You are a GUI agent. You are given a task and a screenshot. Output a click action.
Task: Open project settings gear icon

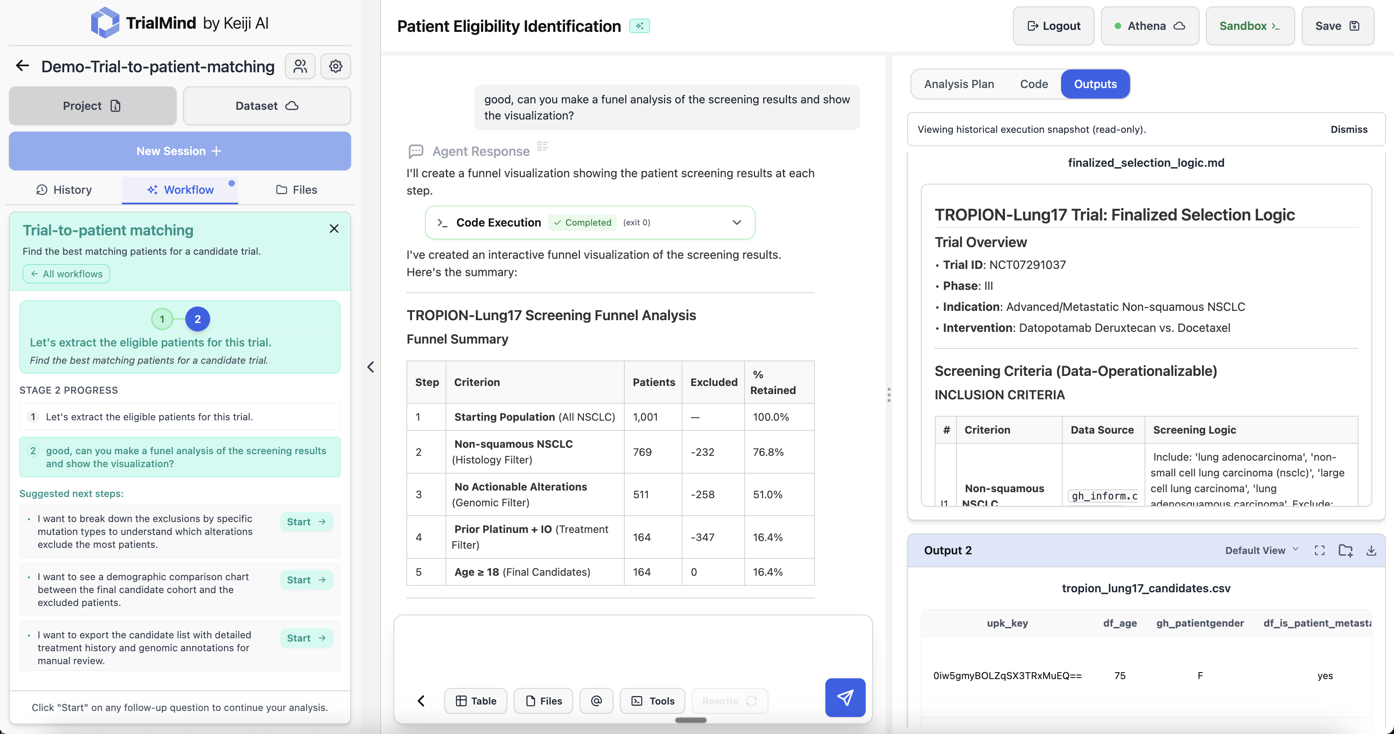click(x=335, y=66)
